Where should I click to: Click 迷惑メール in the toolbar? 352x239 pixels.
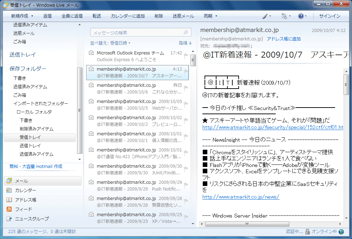click(183, 16)
